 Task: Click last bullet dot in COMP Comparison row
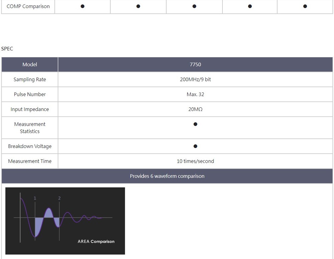click(x=305, y=6)
